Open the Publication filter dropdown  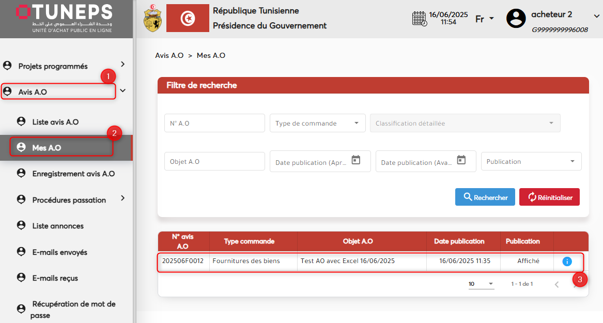531,162
